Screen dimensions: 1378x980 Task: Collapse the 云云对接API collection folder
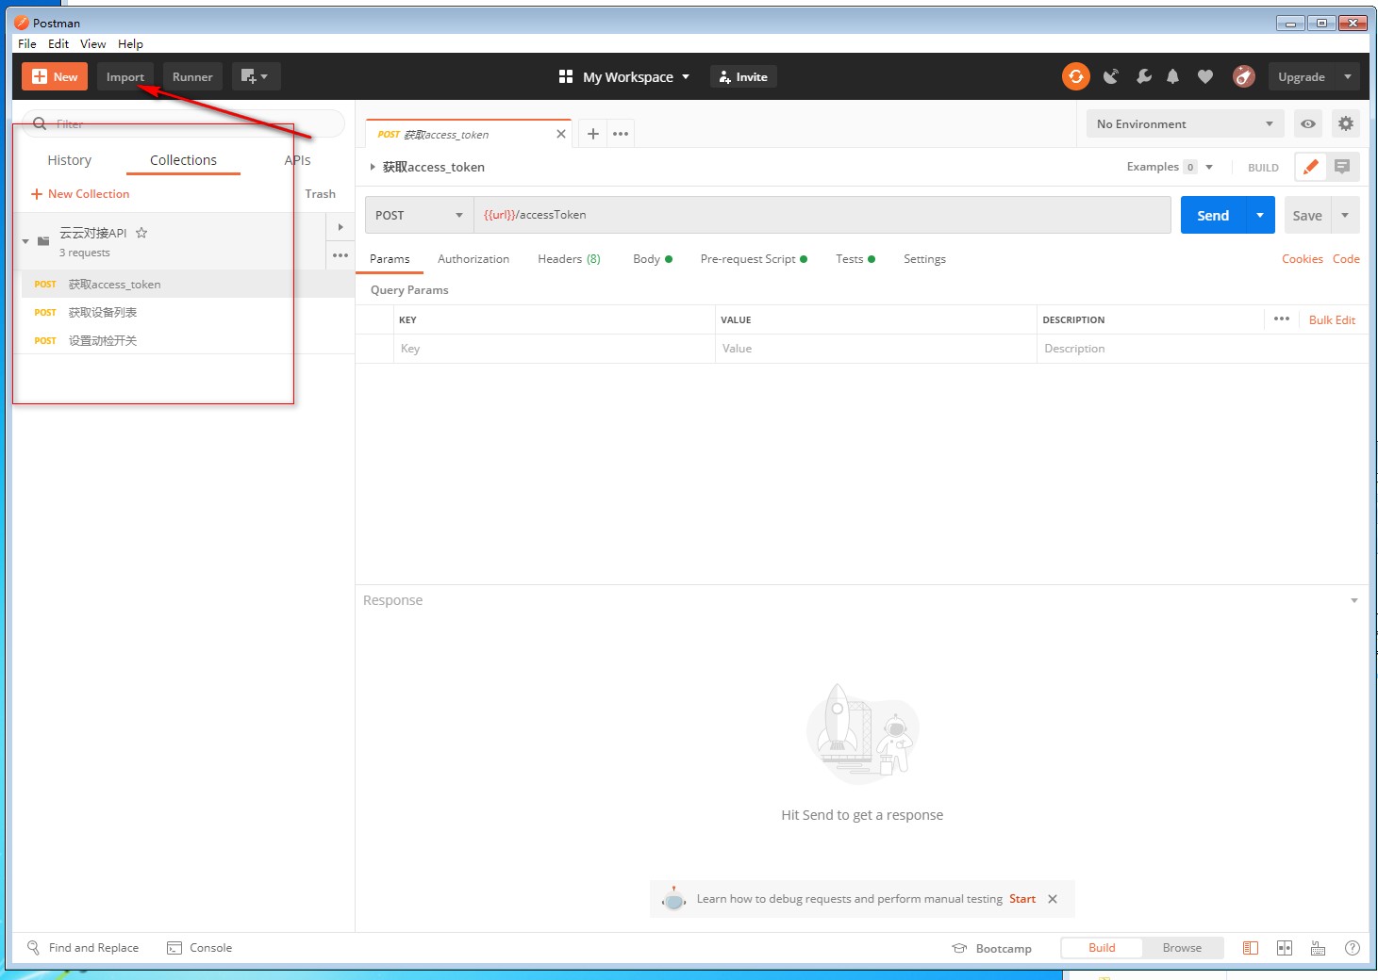pos(25,241)
